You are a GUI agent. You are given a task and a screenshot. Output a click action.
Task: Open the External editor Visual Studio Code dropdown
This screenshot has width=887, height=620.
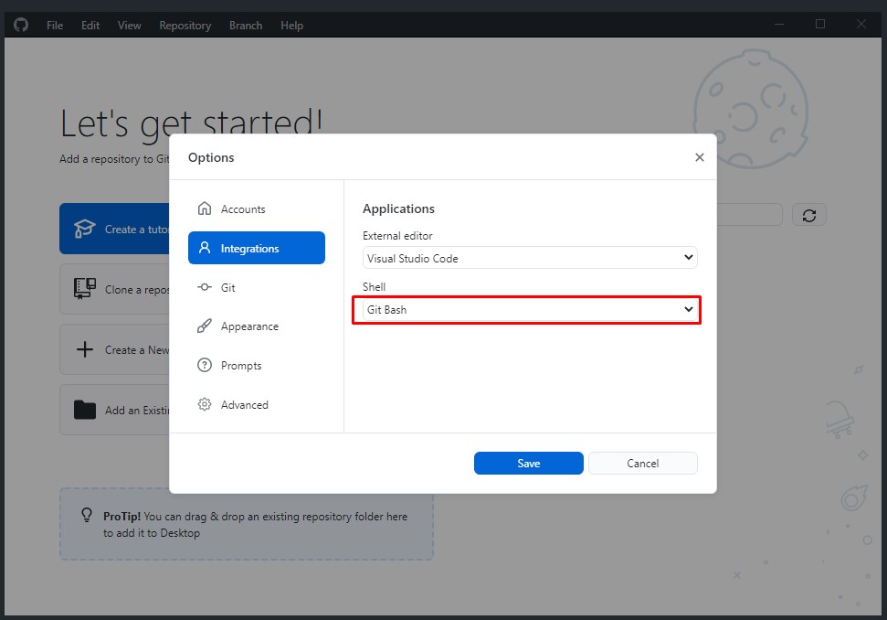(530, 258)
